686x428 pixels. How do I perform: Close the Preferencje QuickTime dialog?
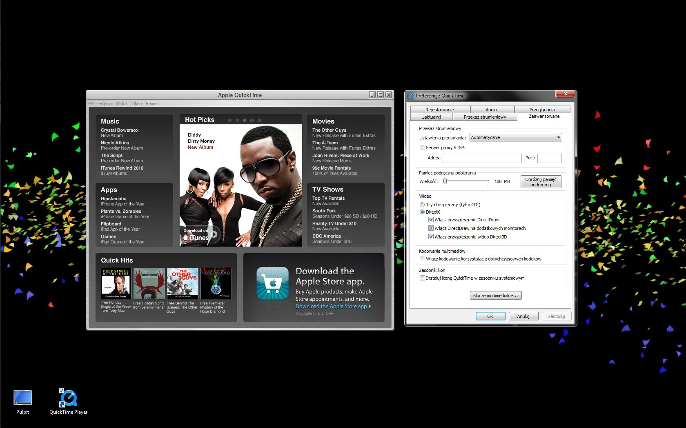(x=566, y=94)
